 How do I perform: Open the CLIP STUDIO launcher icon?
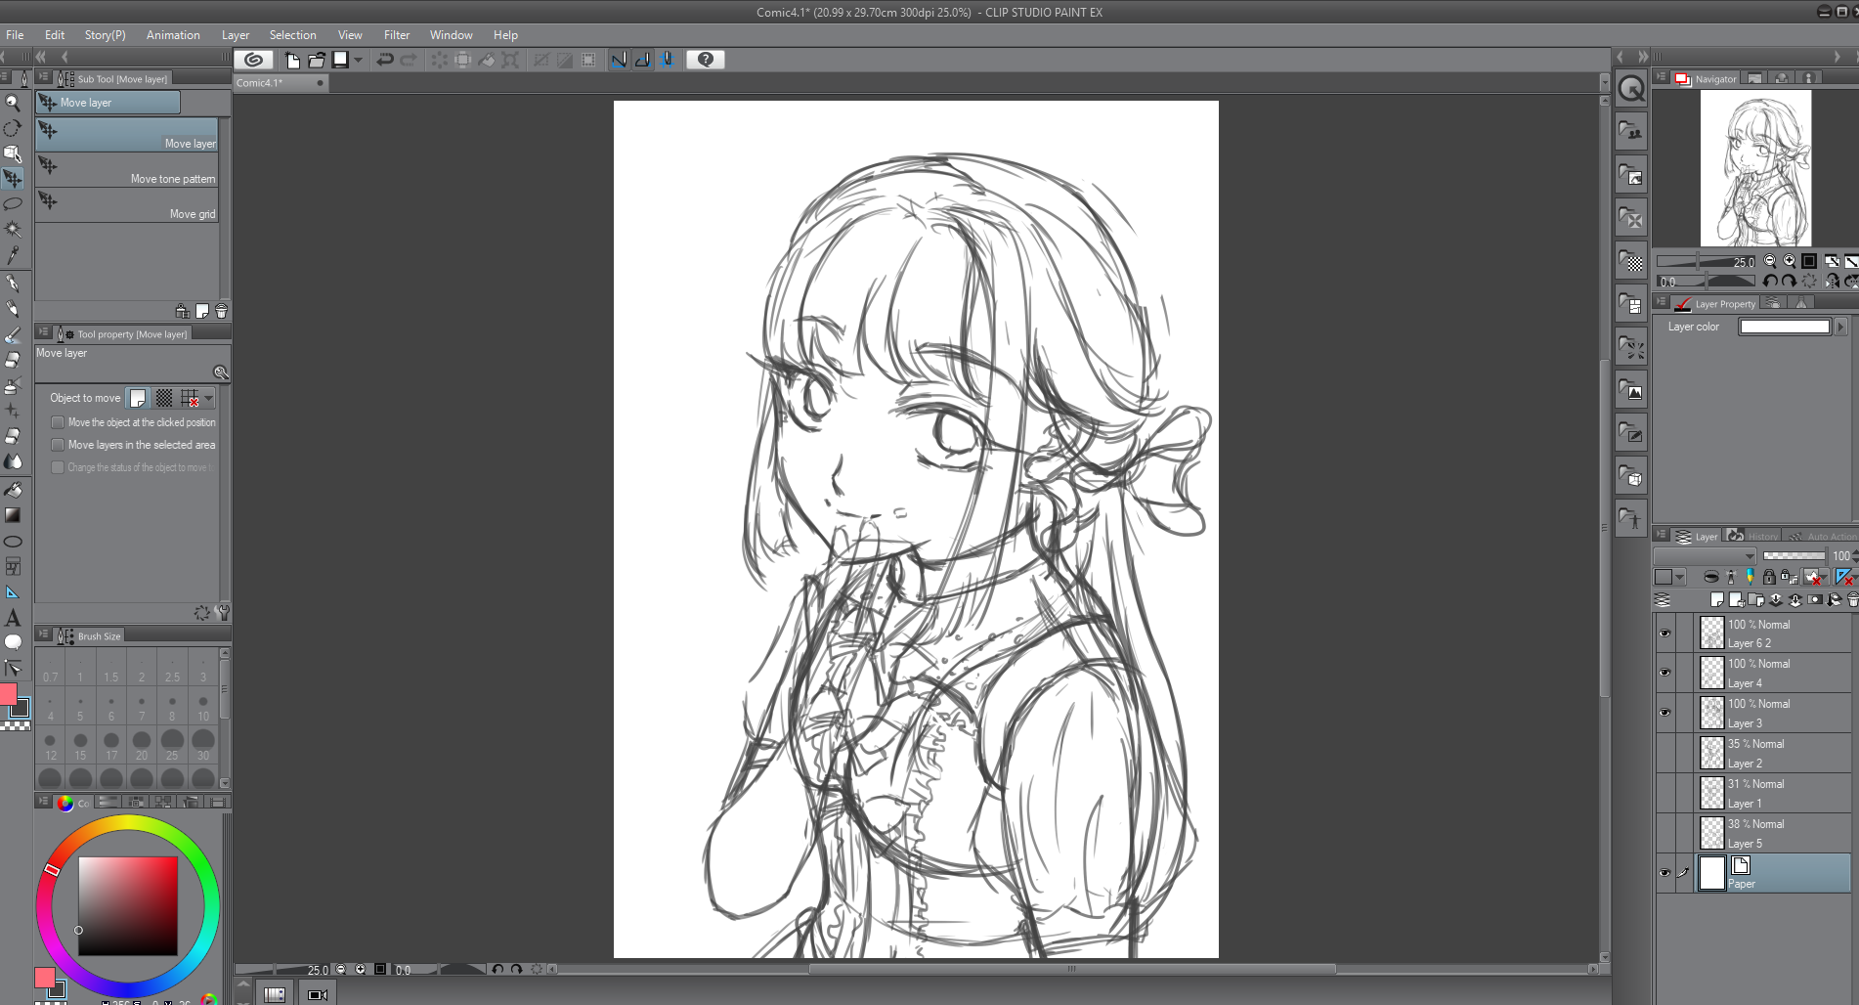pyautogui.click(x=253, y=60)
